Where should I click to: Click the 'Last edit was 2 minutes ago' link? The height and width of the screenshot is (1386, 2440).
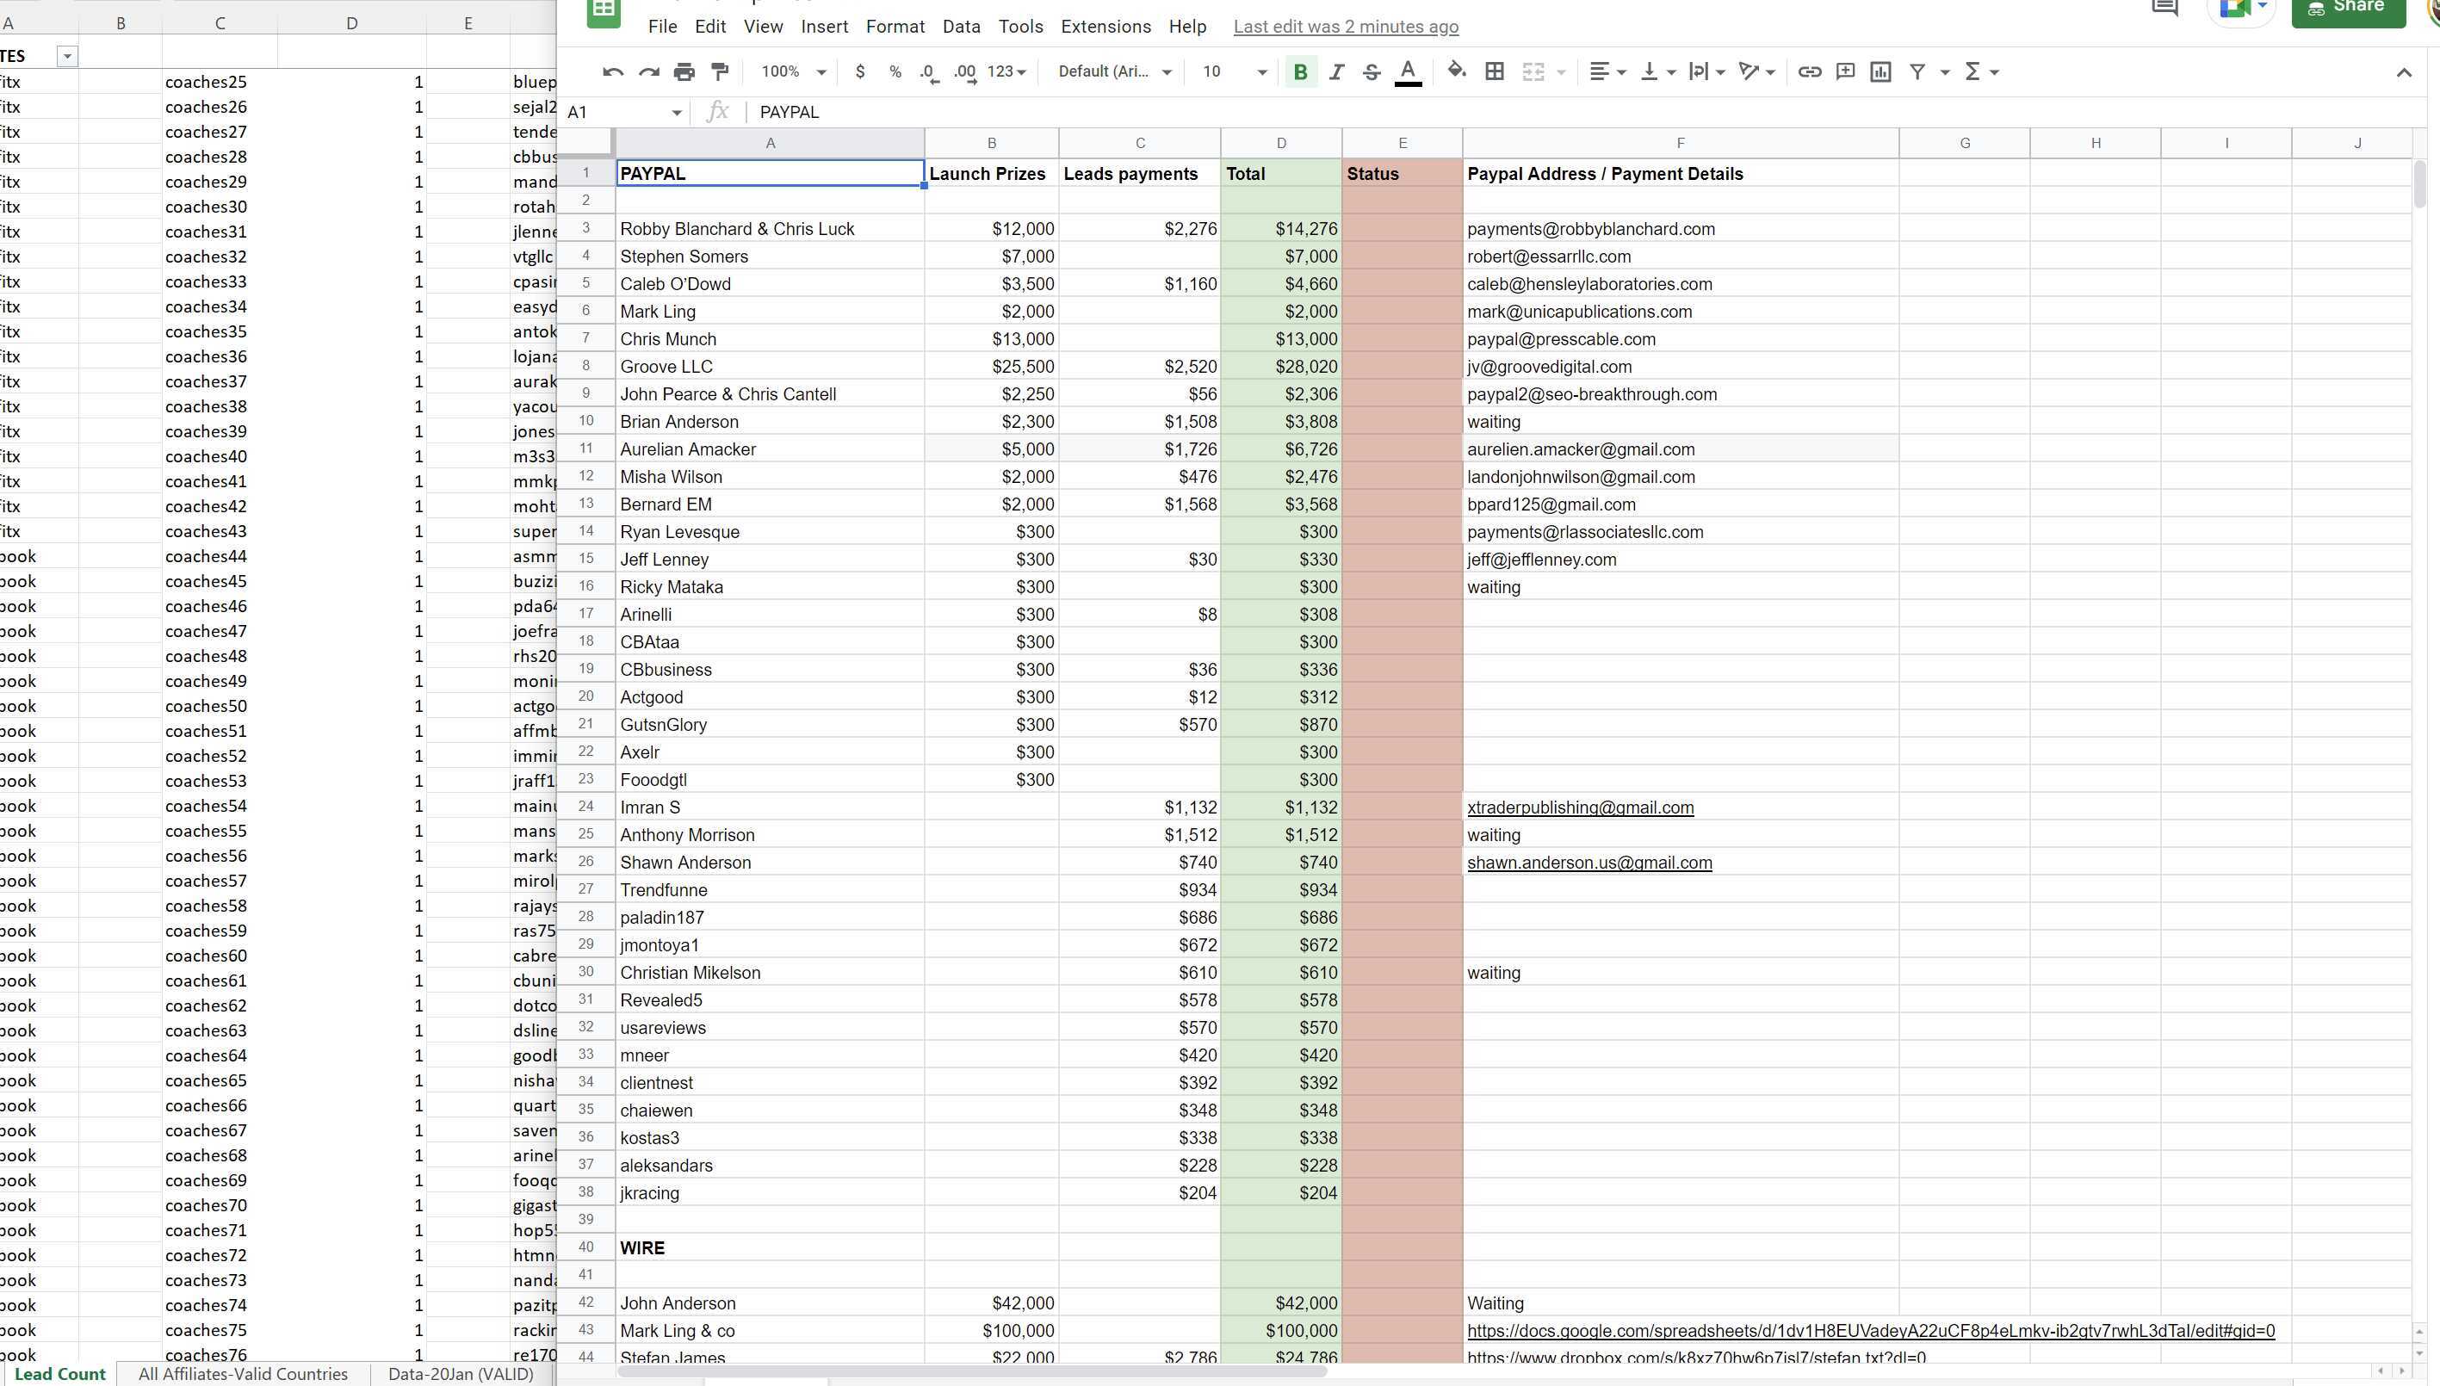point(1345,27)
